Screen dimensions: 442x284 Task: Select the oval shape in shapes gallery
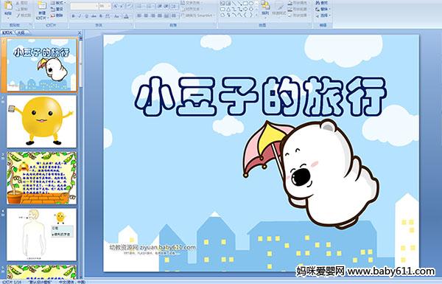tap(250, 4)
